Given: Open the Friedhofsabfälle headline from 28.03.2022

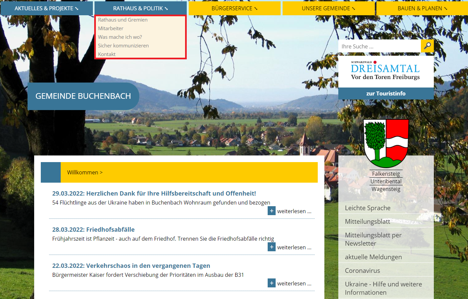Looking at the screenshot, I should point(93,229).
